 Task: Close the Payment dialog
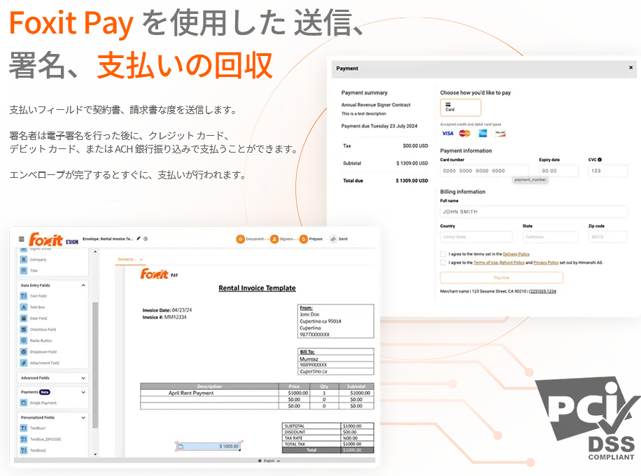631,67
